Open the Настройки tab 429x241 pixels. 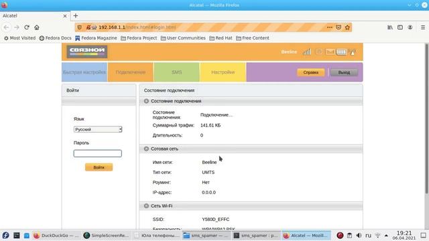tap(223, 72)
